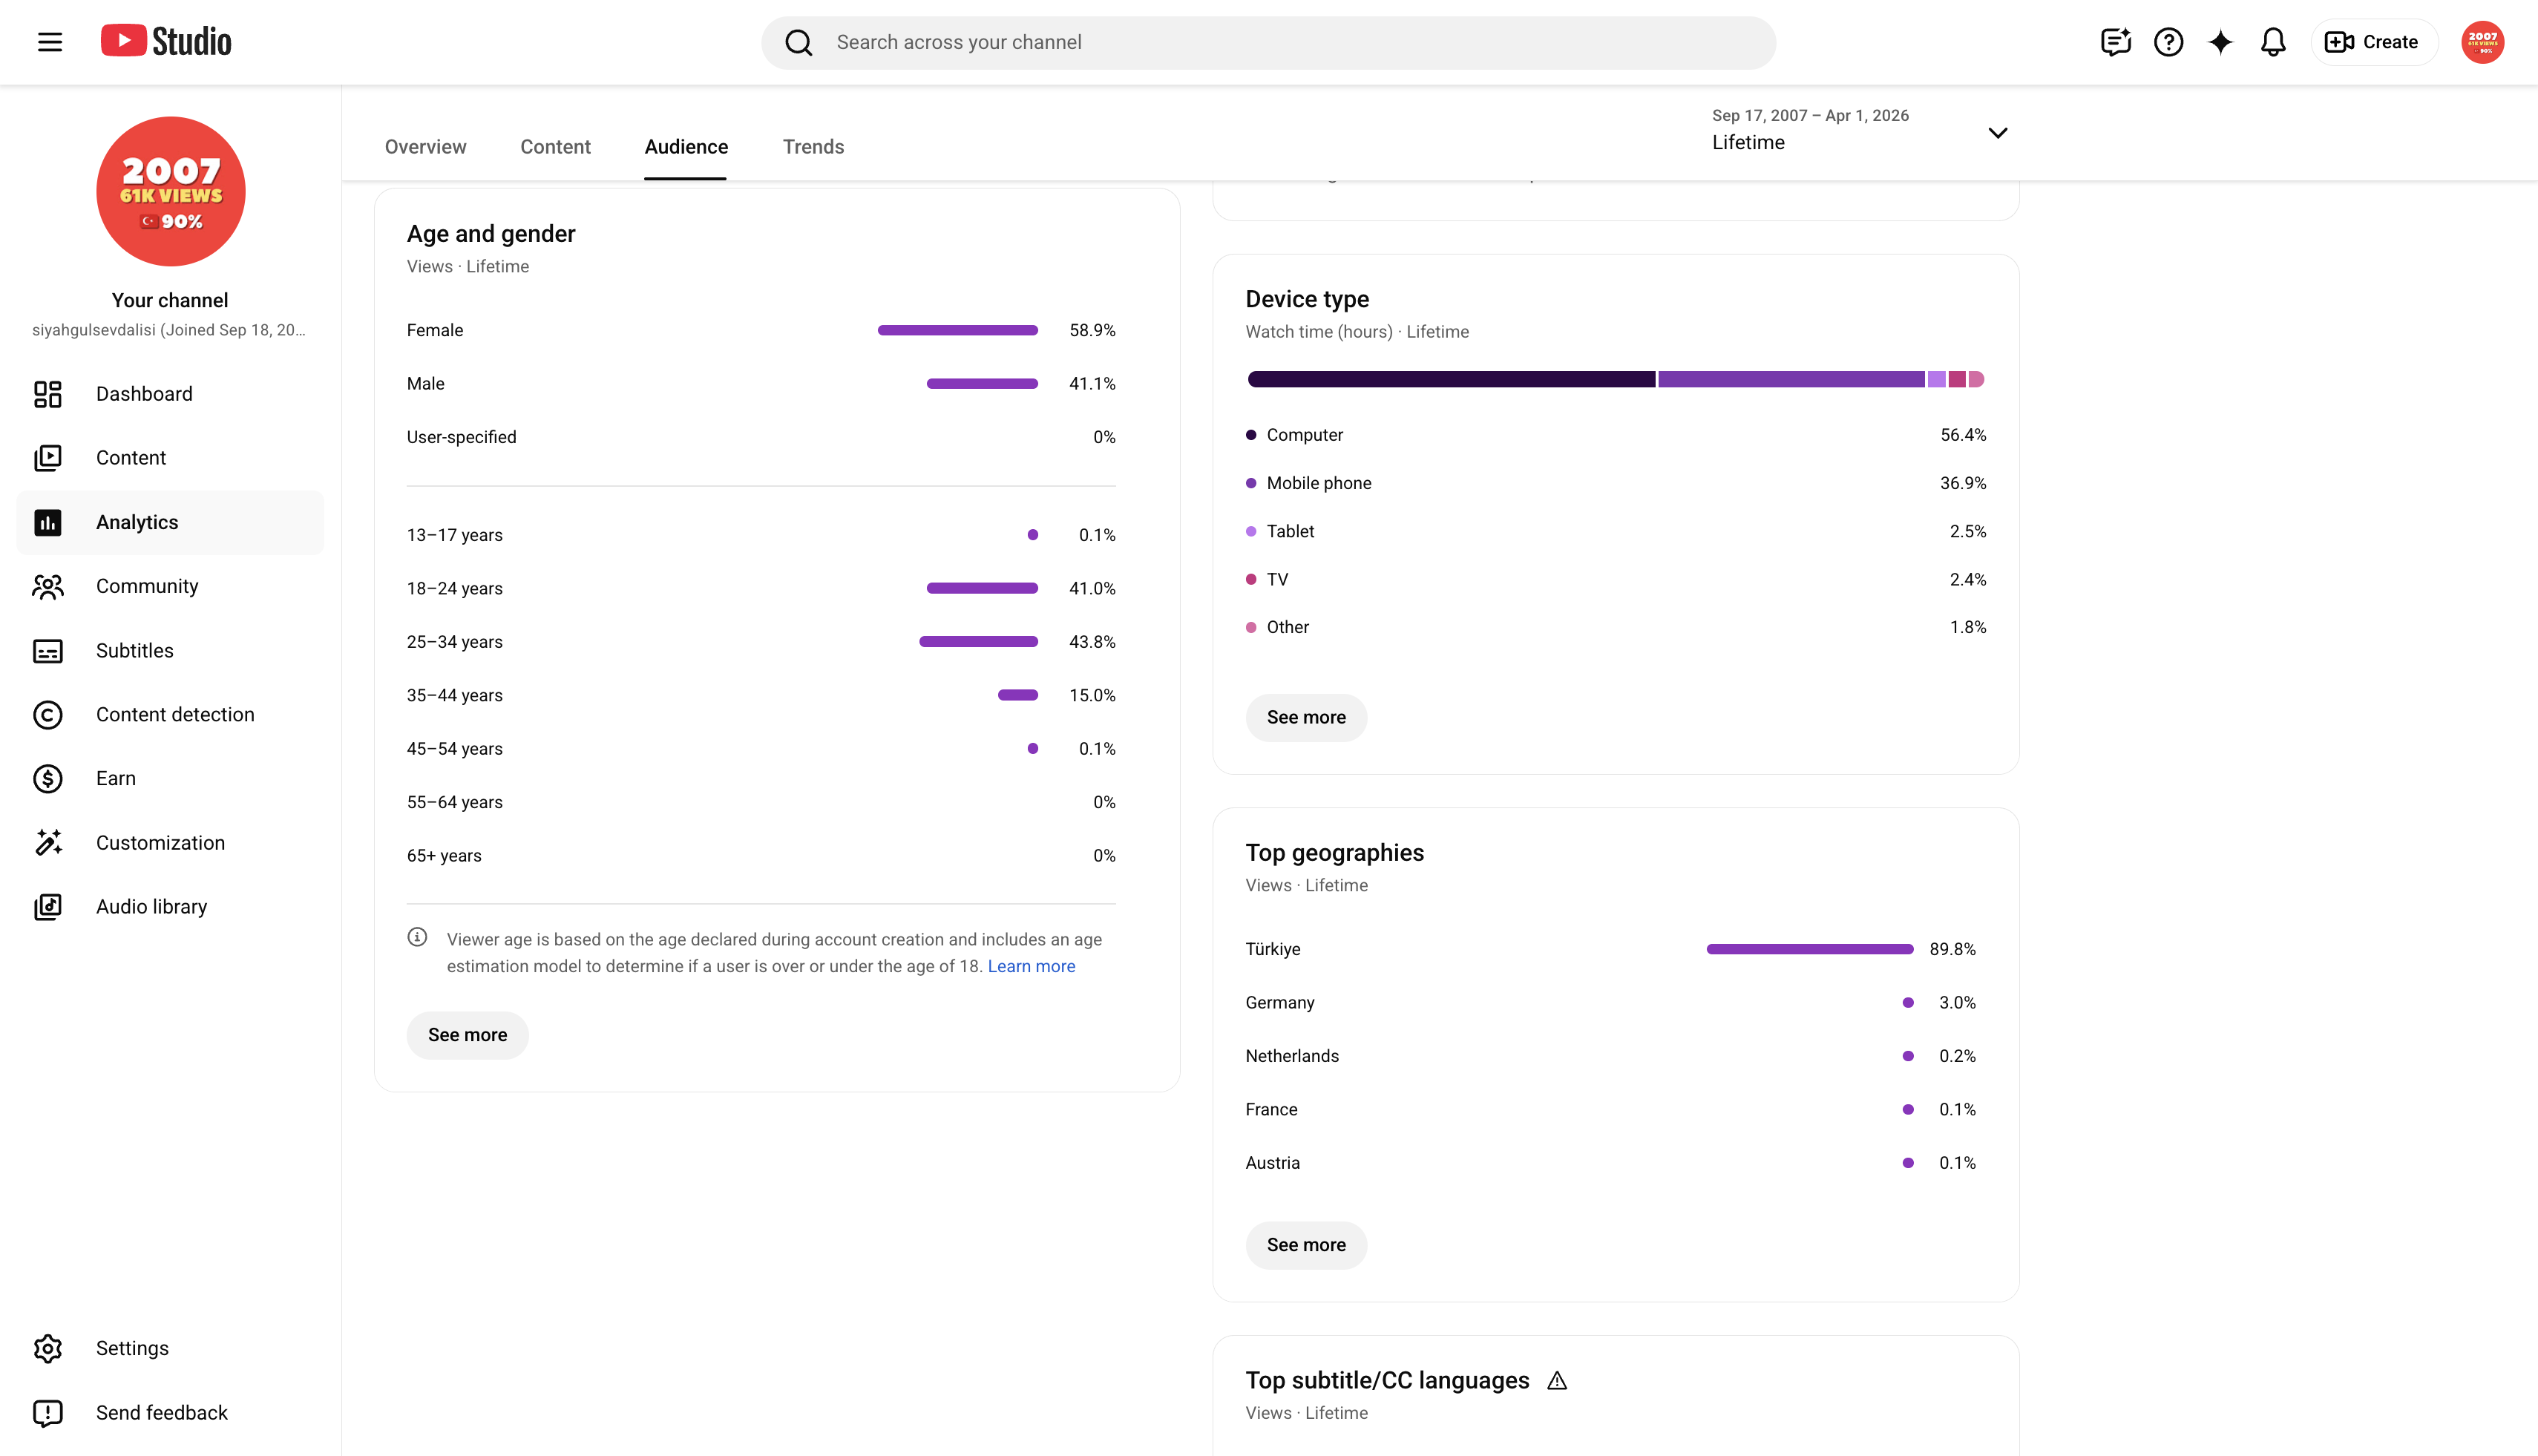Expand the Lifetime date range dropdown
Image resolution: width=2538 pixels, height=1456 pixels.
coord(1860,132)
